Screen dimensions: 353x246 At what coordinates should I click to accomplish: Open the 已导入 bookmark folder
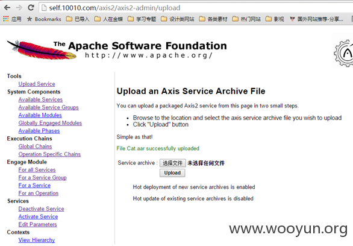pyautogui.click(x=78, y=19)
